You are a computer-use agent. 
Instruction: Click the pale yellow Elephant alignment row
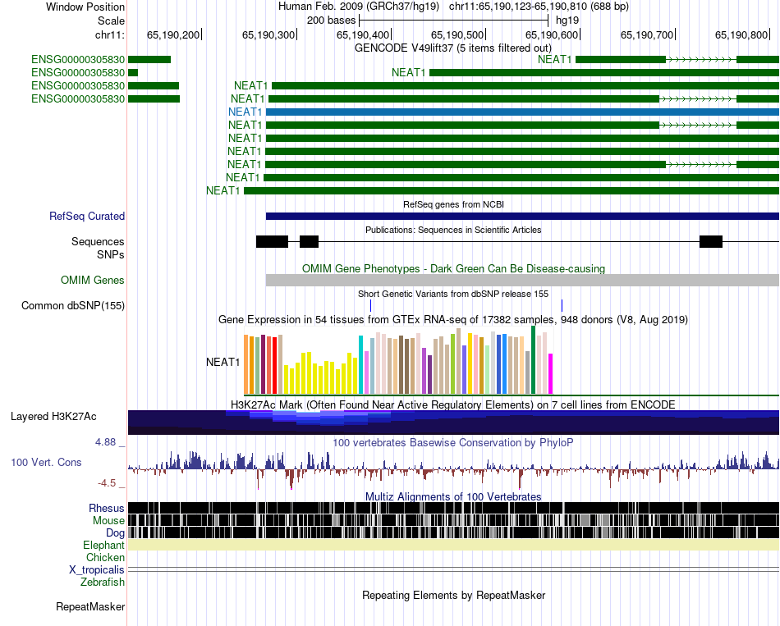click(x=454, y=545)
